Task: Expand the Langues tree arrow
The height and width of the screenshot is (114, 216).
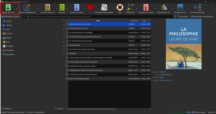Action: point(1,25)
